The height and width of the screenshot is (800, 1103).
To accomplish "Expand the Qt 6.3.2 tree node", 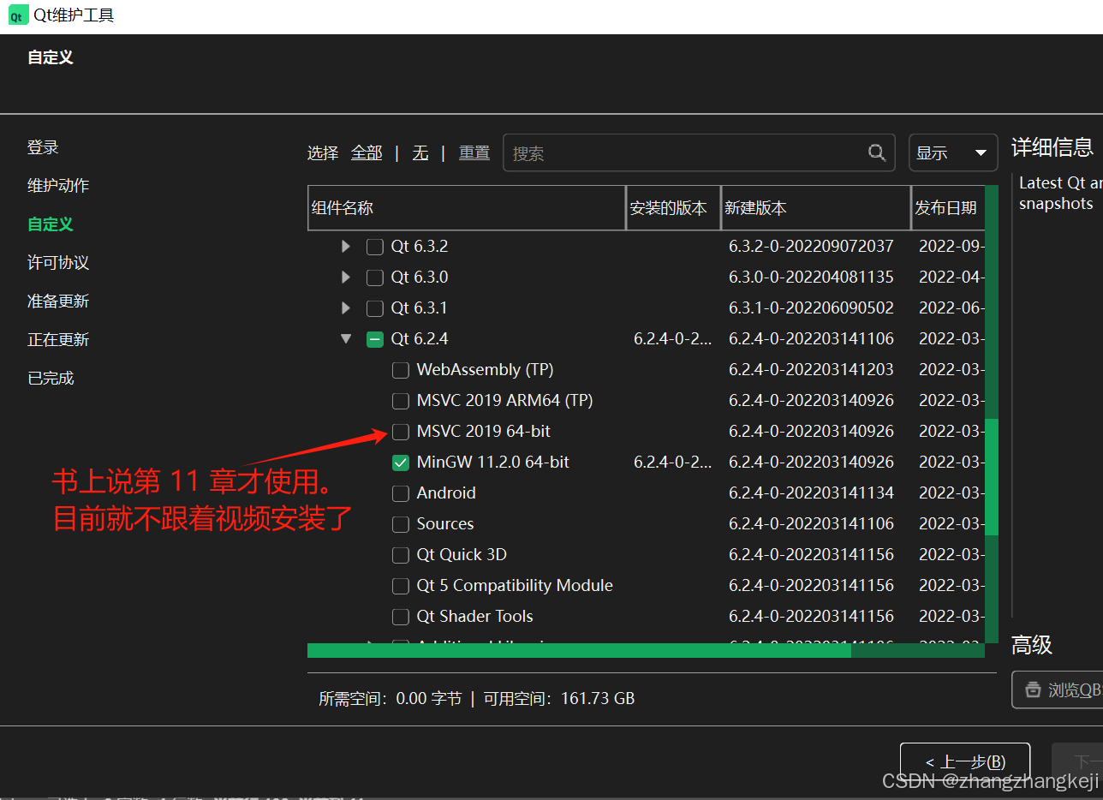I will click(x=346, y=247).
